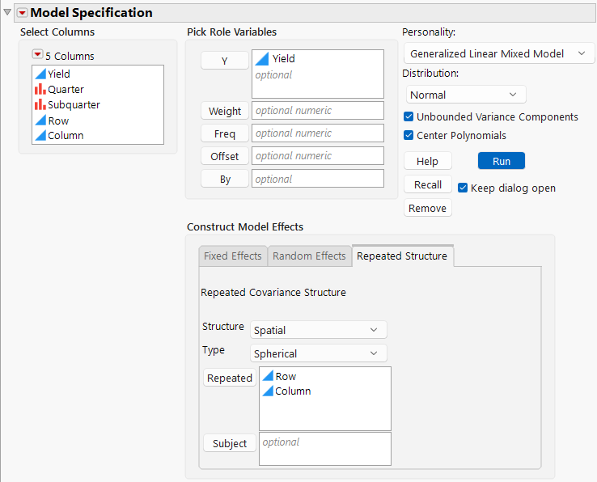Open the Distribution dropdown set to Normal
Image resolution: width=597 pixels, height=482 pixels.
pyautogui.click(x=464, y=95)
